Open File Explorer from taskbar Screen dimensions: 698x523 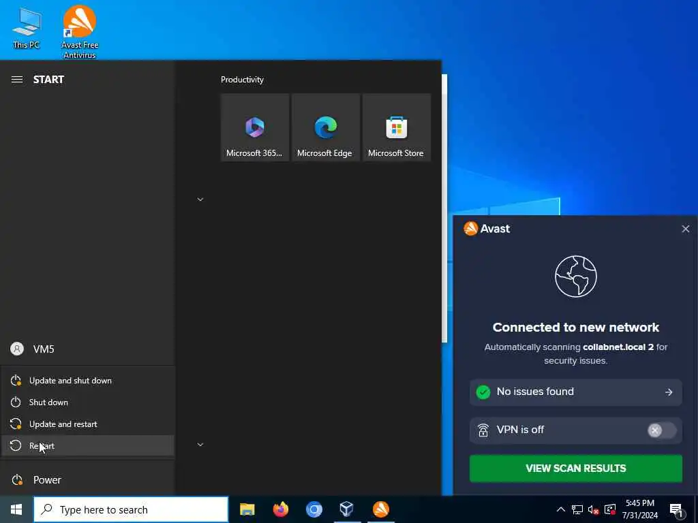tap(247, 509)
